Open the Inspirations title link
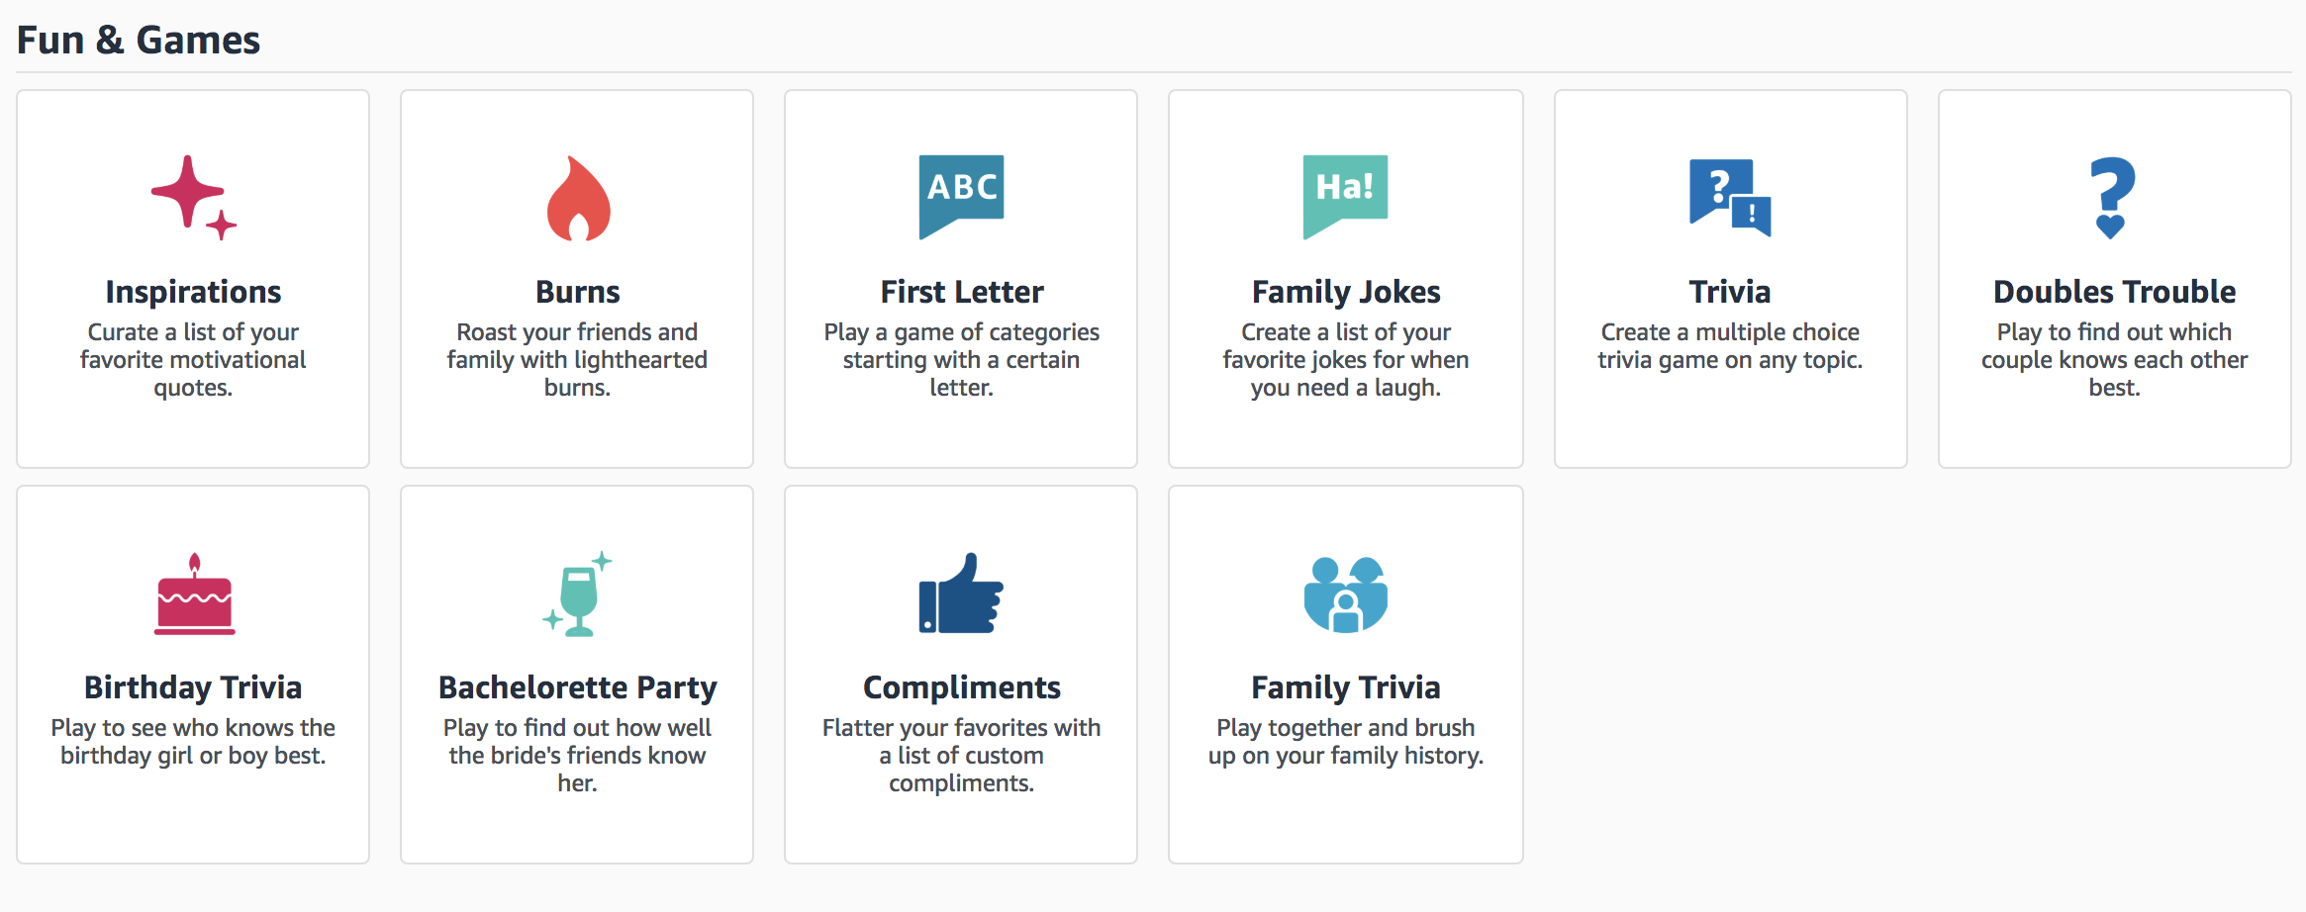 point(193,292)
